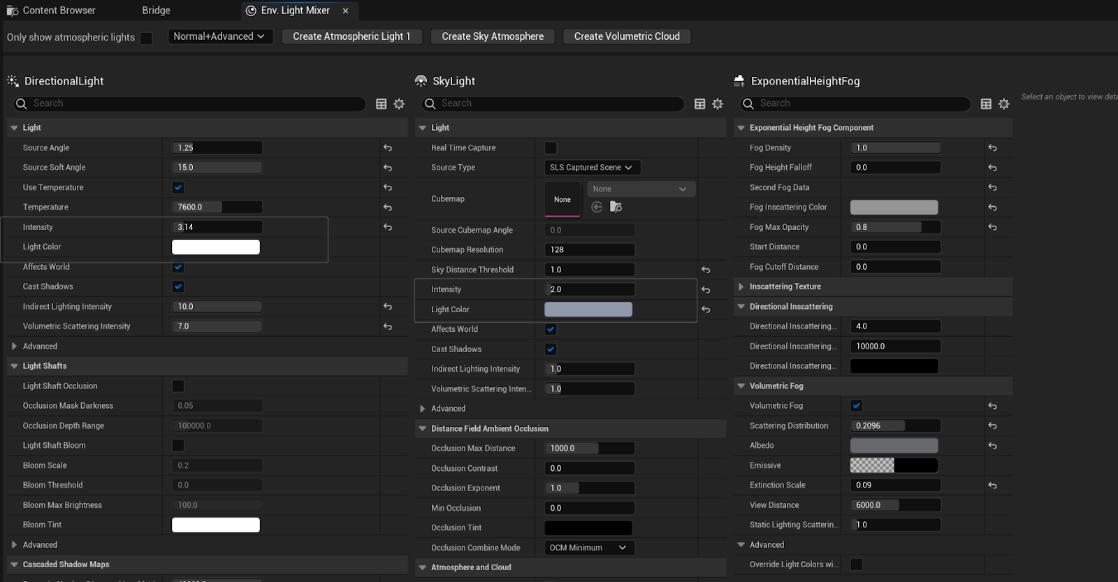Click browse-to-asset icon under Cubemap
The height and width of the screenshot is (582, 1118).
[616, 207]
